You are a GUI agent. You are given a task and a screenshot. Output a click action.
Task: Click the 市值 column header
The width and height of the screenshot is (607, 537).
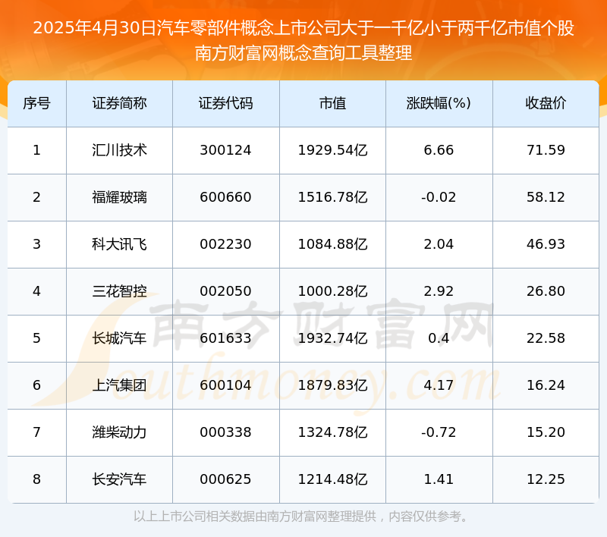[x=332, y=103]
